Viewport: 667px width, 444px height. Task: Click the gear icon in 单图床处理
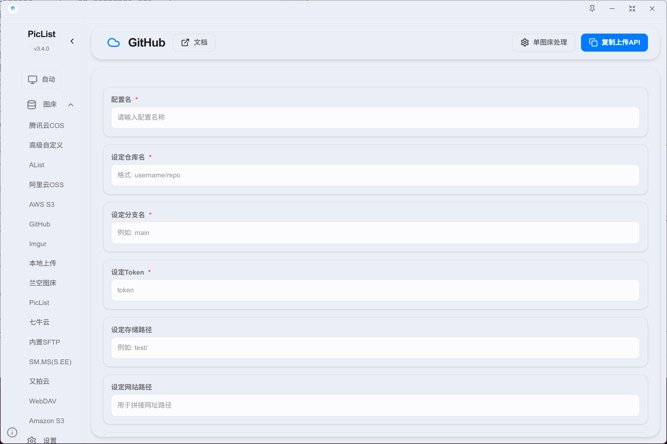pyautogui.click(x=525, y=42)
